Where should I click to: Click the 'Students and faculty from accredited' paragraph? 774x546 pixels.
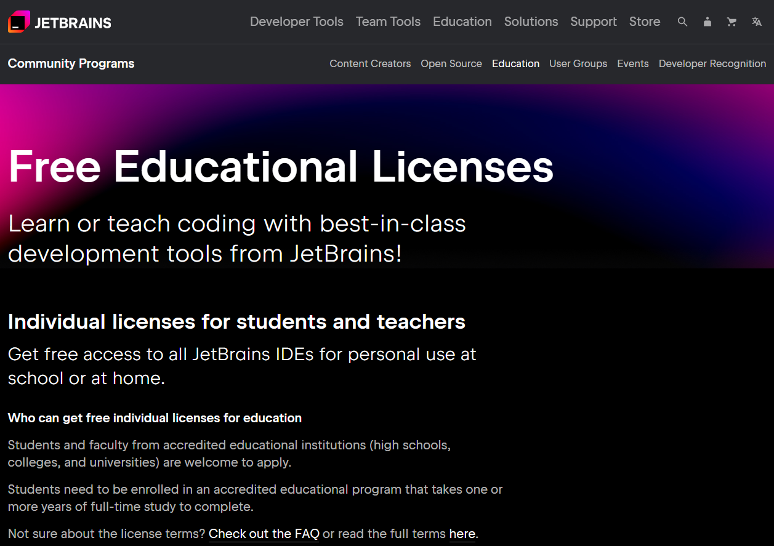tap(229, 453)
